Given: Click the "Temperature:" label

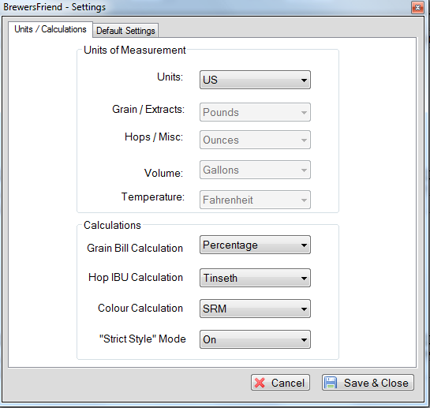Looking at the screenshot, I should click(x=153, y=197).
